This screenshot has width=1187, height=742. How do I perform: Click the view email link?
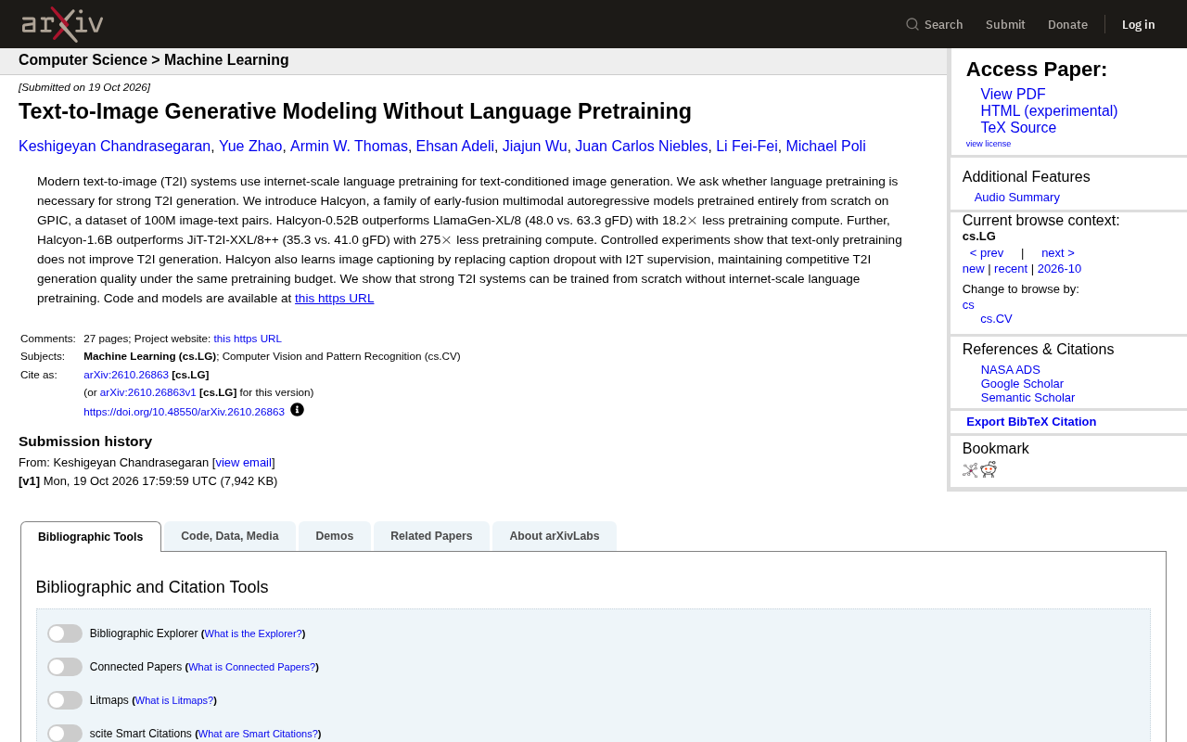[x=244, y=463]
